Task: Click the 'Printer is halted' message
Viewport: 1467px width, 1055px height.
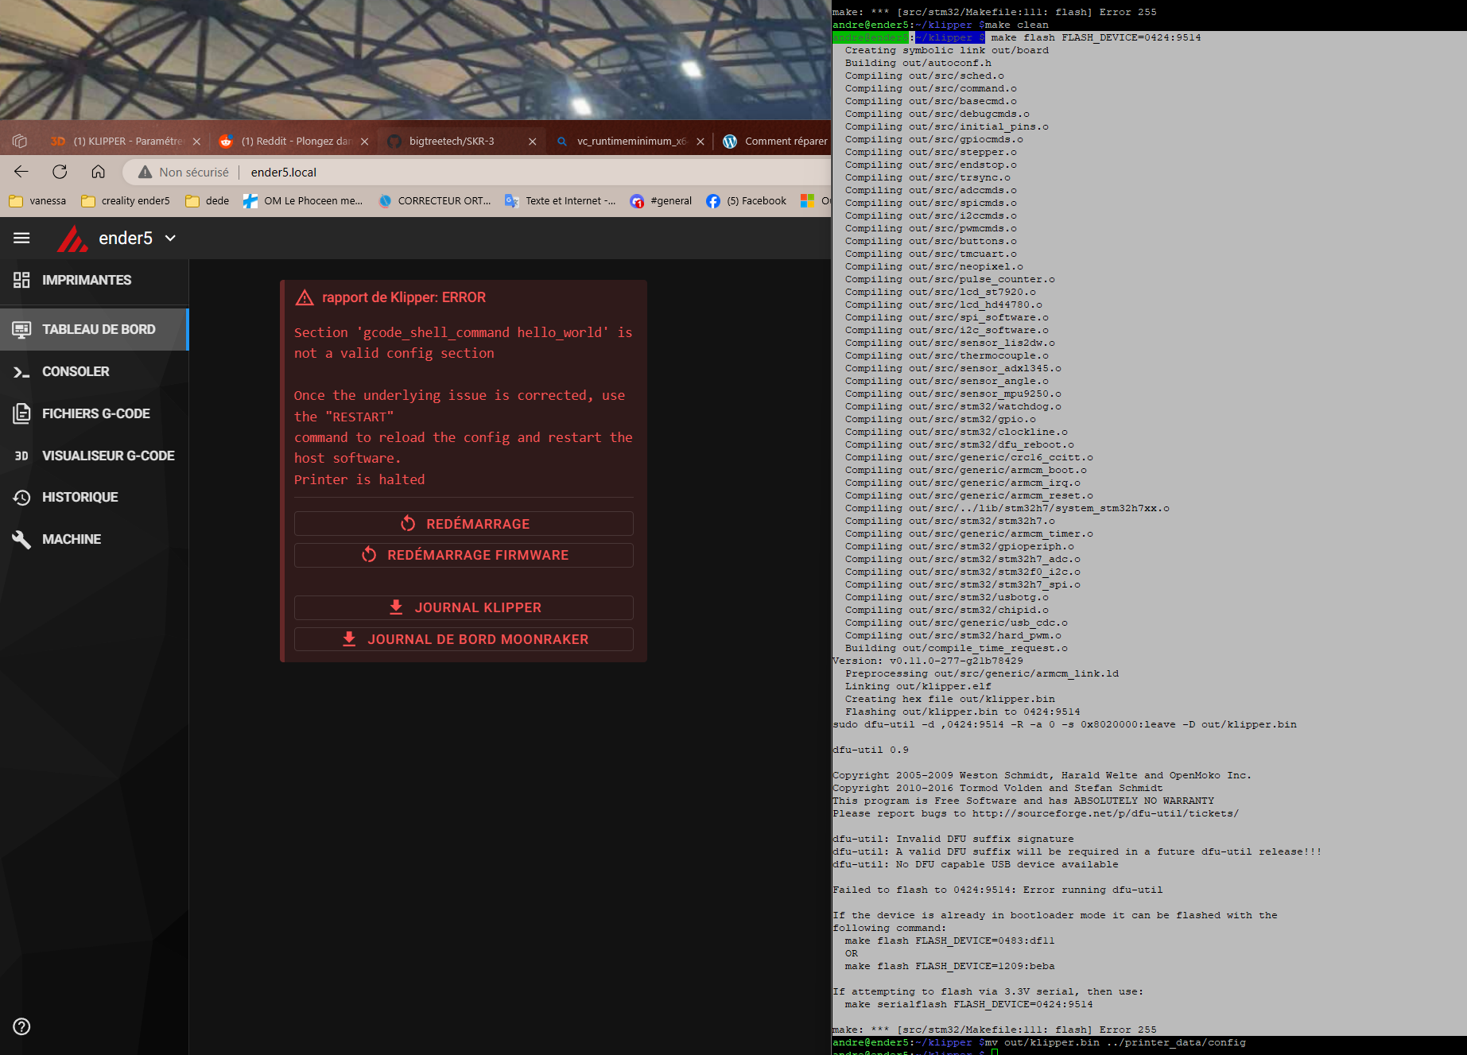Action: (x=359, y=479)
